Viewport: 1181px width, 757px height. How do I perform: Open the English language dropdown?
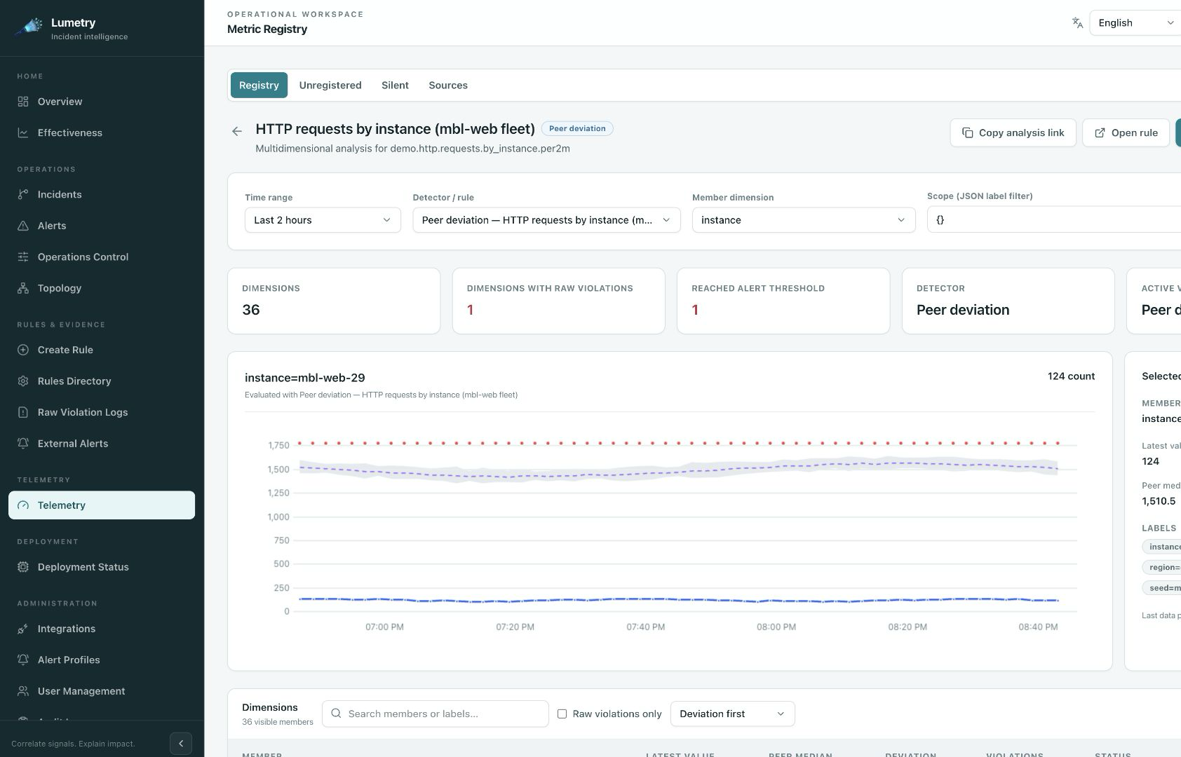coord(1135,23)
